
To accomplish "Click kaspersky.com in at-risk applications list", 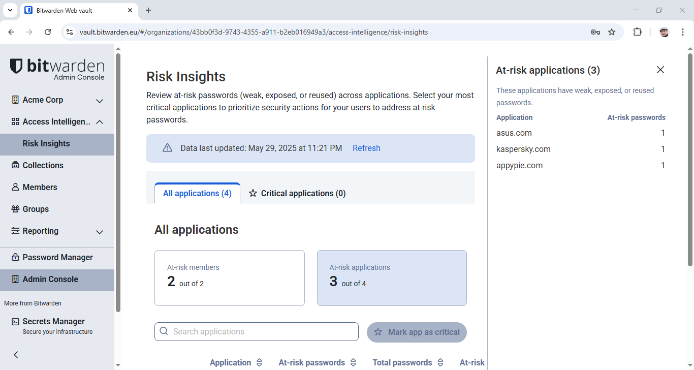I will (x=523, y=149).
